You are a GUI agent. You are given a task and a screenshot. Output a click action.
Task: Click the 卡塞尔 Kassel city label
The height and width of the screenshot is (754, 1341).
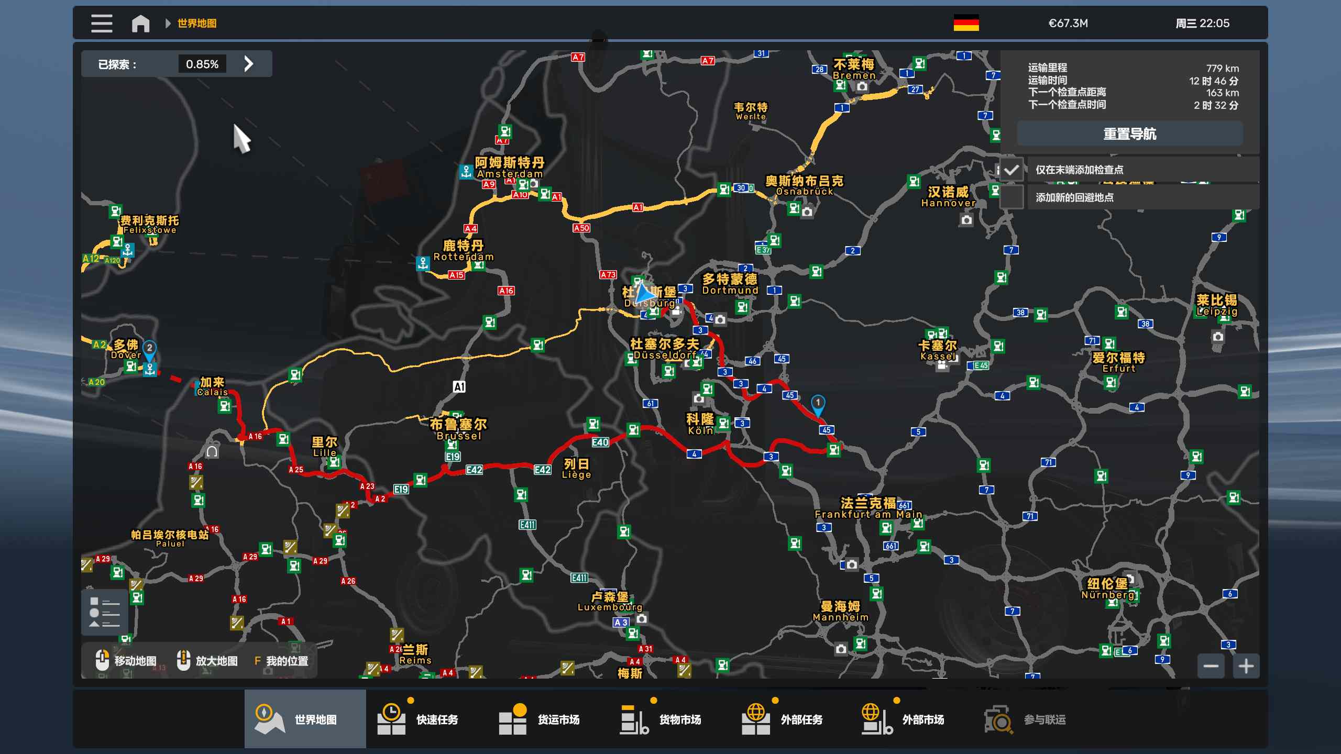tap(938, 350)
